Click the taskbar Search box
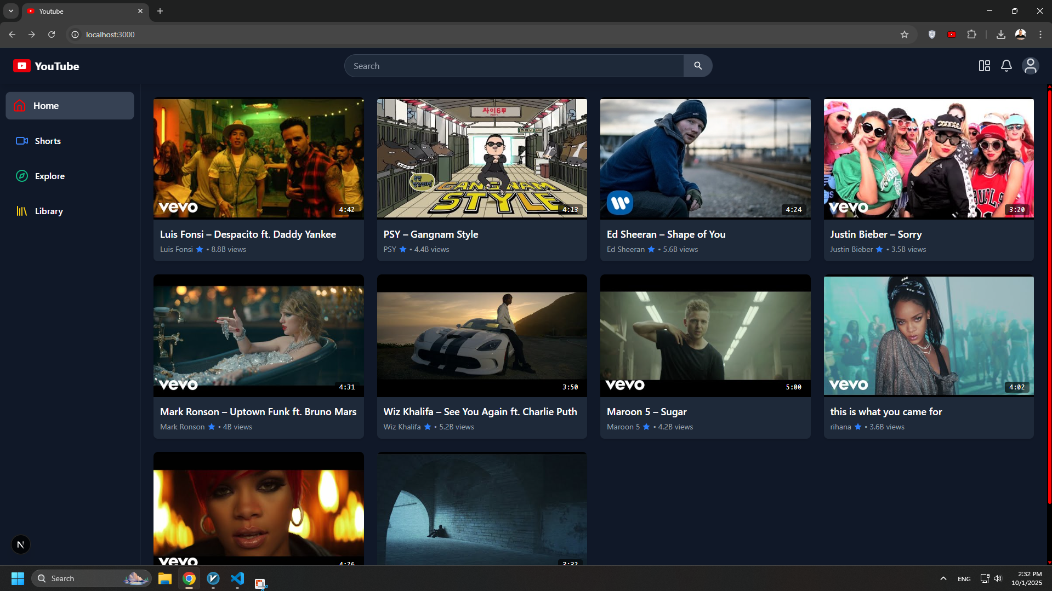The height and width of the screenshot is (591, 1052). [x=92, y=578]
